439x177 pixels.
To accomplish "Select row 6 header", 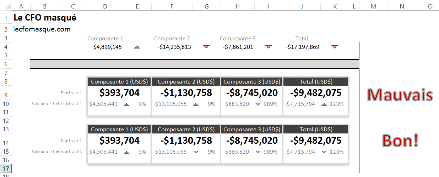I will click(6, 64).
